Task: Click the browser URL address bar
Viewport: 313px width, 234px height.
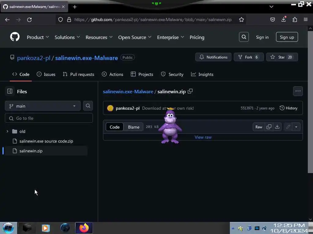Action: click(x=153, y=19)
